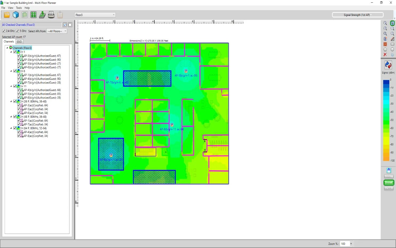Screen dimensions: 396x248
Task: Select the pentagon polygon area tool
Action: pyautogui.click(x=385, y=49)
